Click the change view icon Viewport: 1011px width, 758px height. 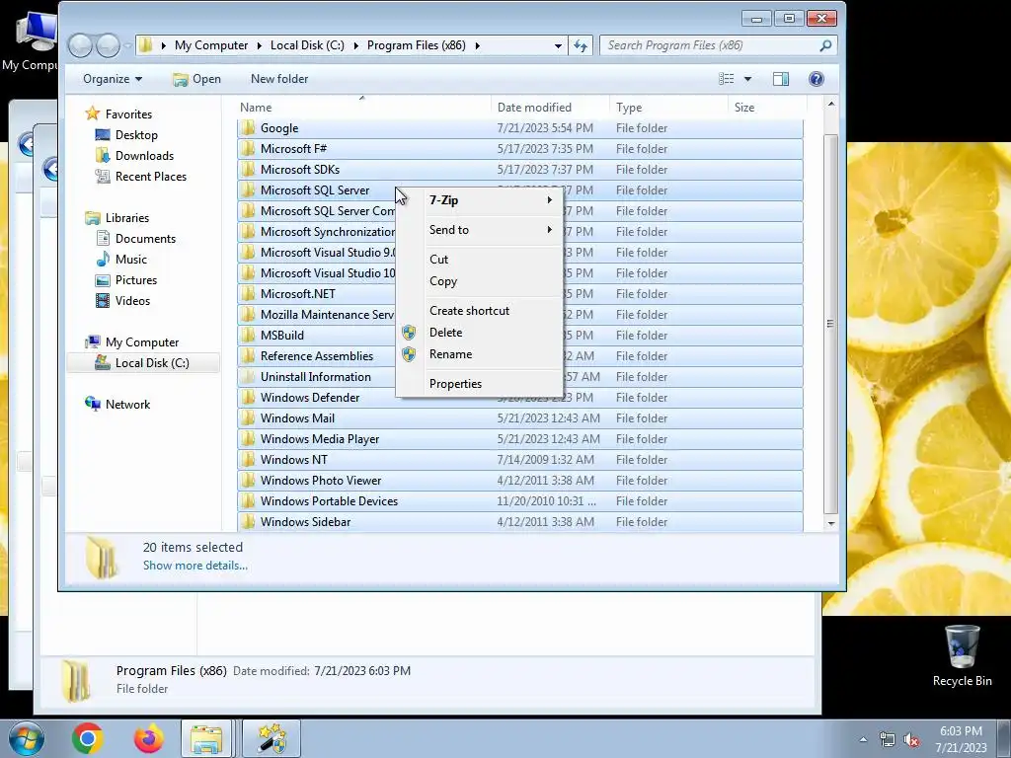pyautogui.click(x=727, y=79)
